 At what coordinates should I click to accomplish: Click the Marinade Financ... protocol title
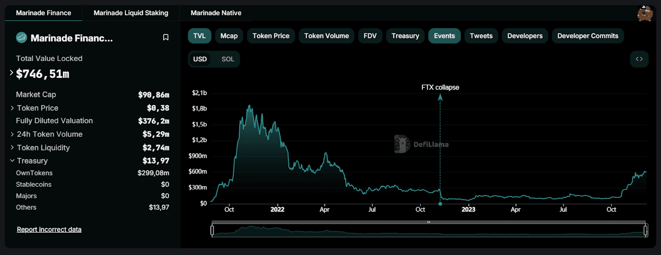[71, 38]
